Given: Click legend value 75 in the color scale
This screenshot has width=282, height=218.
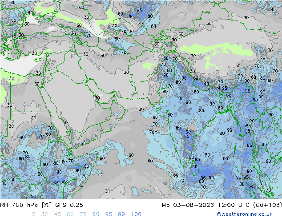Looking at the screenshot, I should click(83, 214).
